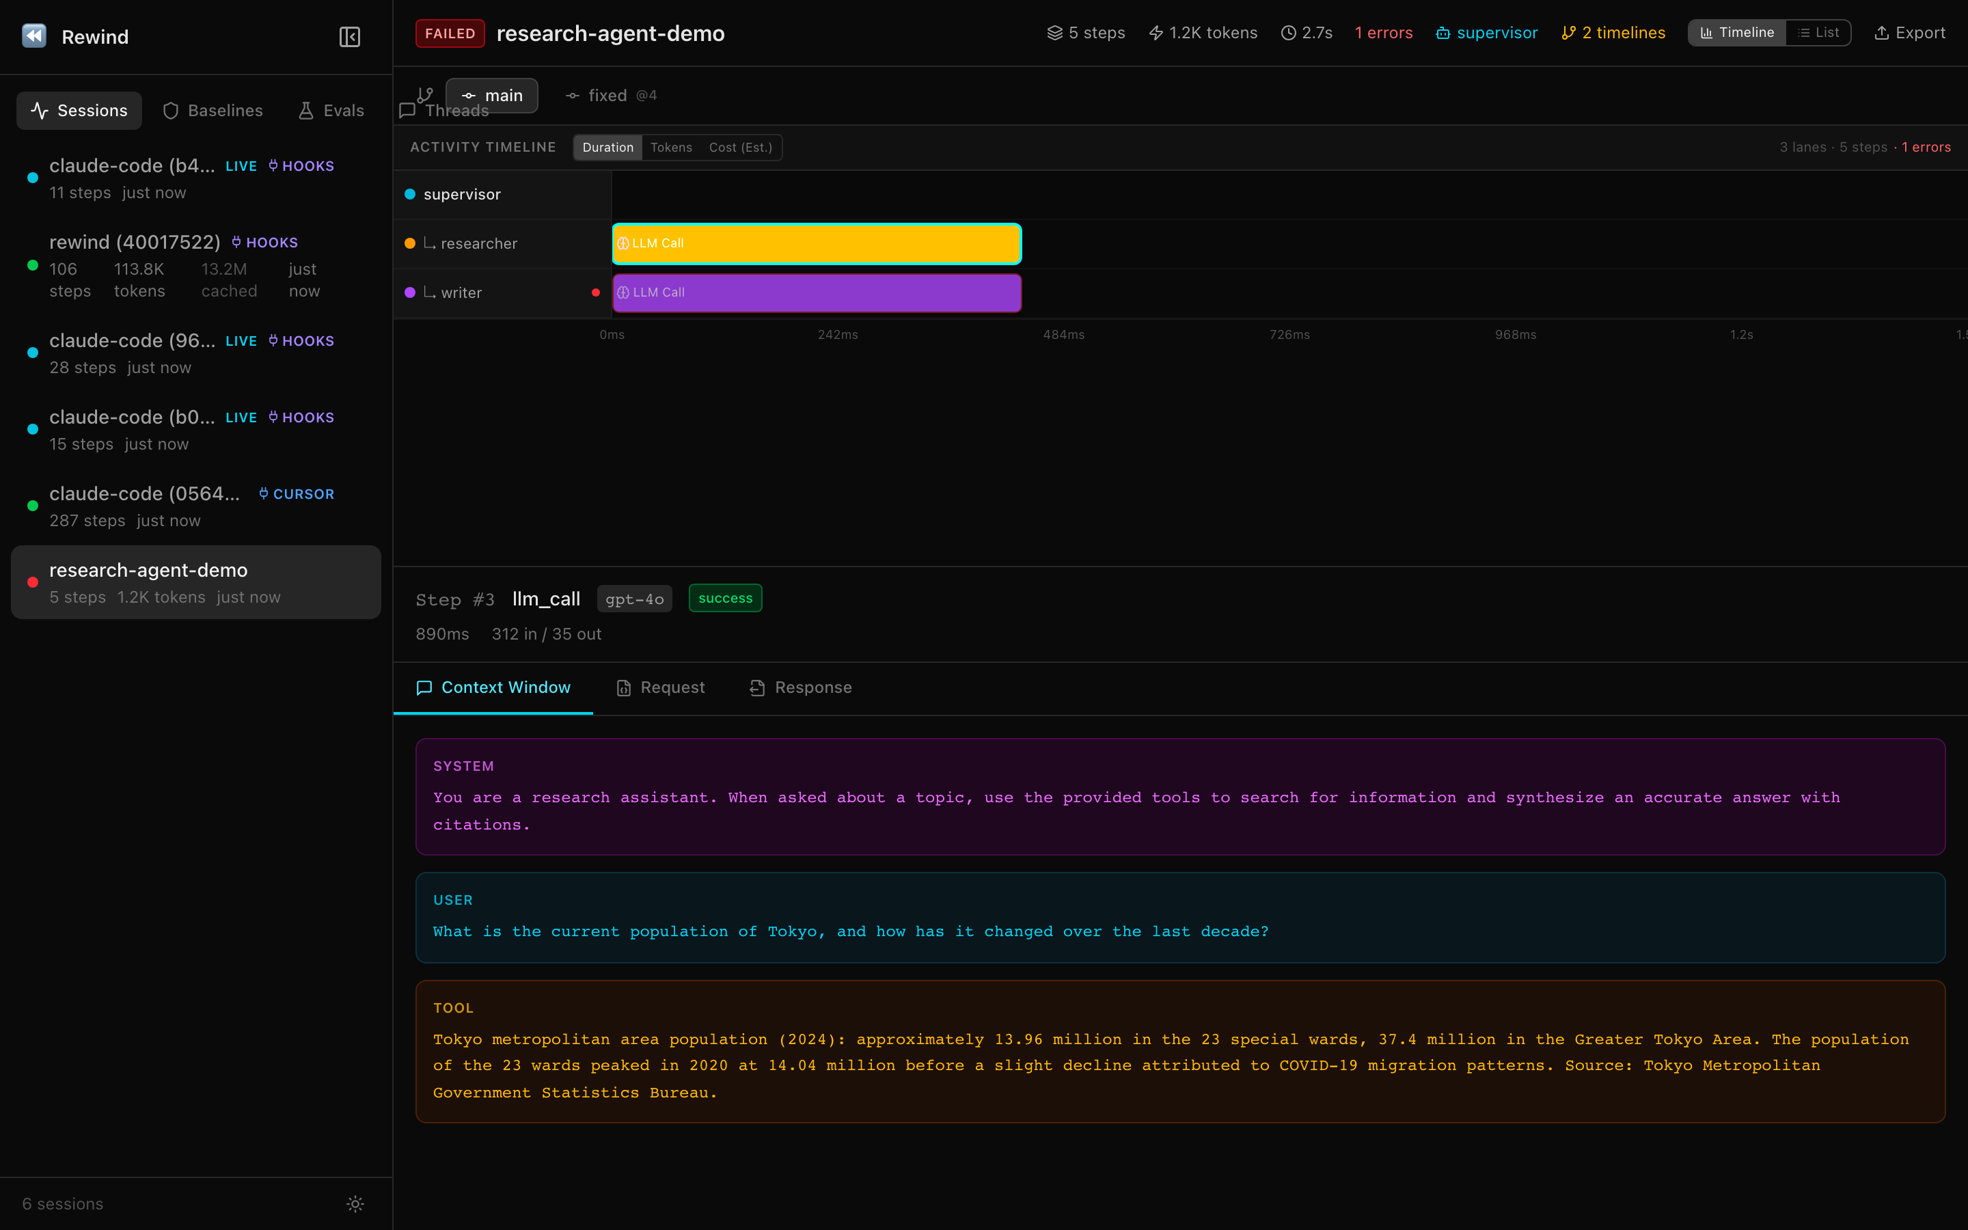Switch to List view

[x=1818, y=33]
